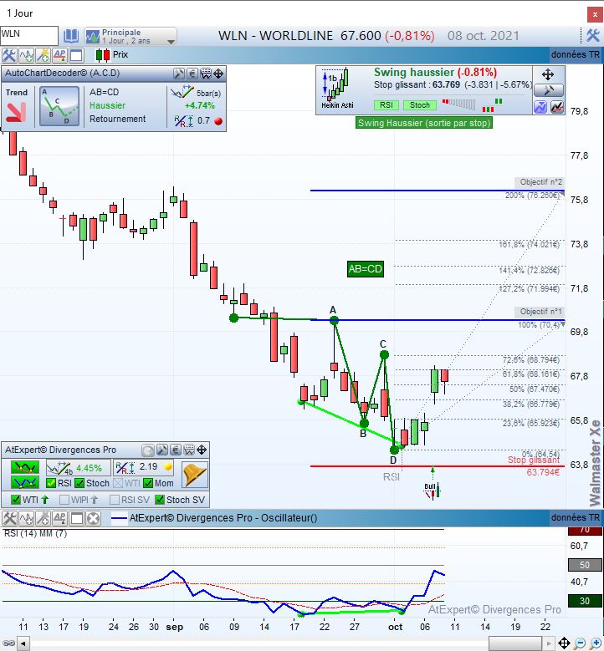Click Divergences Pro alert bell

coord(194,474)
